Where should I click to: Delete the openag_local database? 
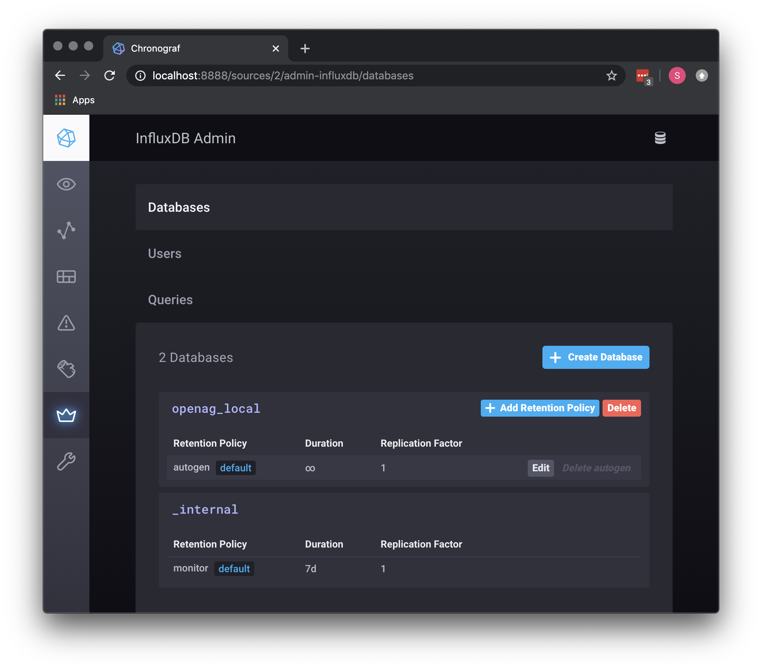[622, 408]
